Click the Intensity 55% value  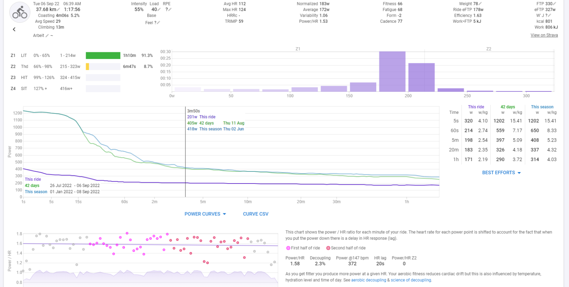(139, 10)
